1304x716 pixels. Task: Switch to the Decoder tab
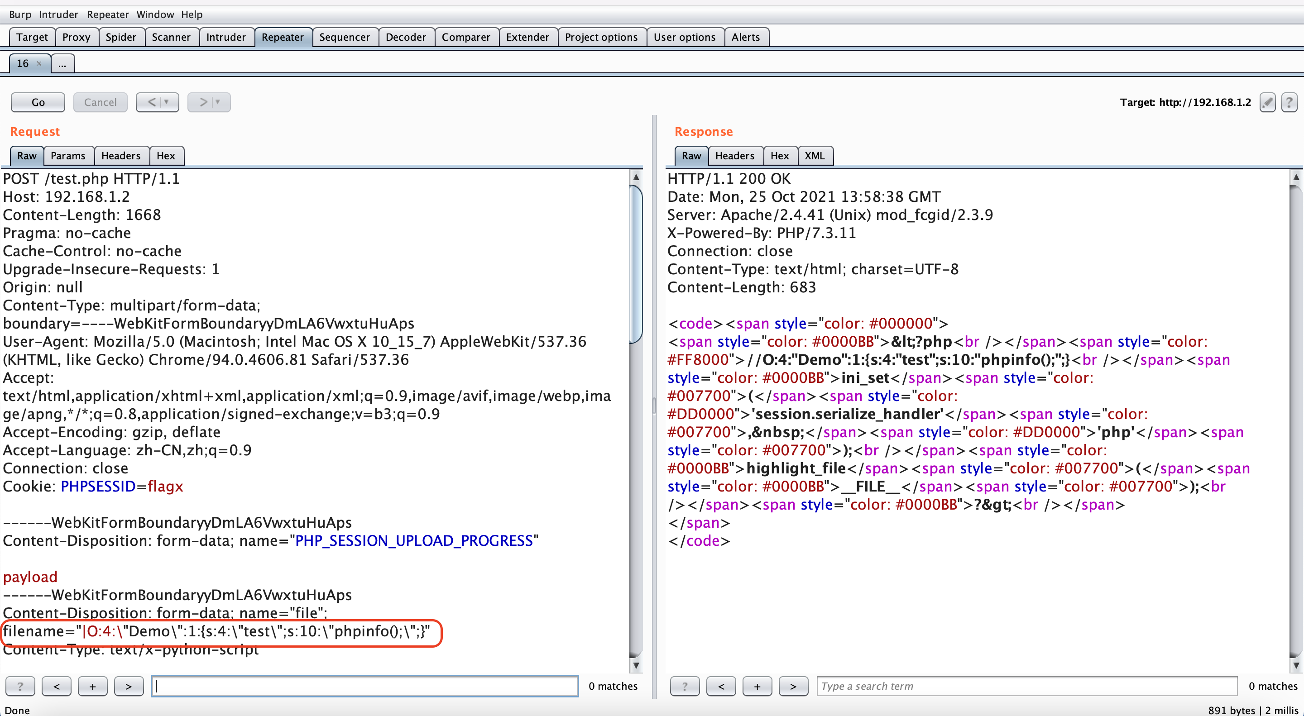[x=405, y=37]
